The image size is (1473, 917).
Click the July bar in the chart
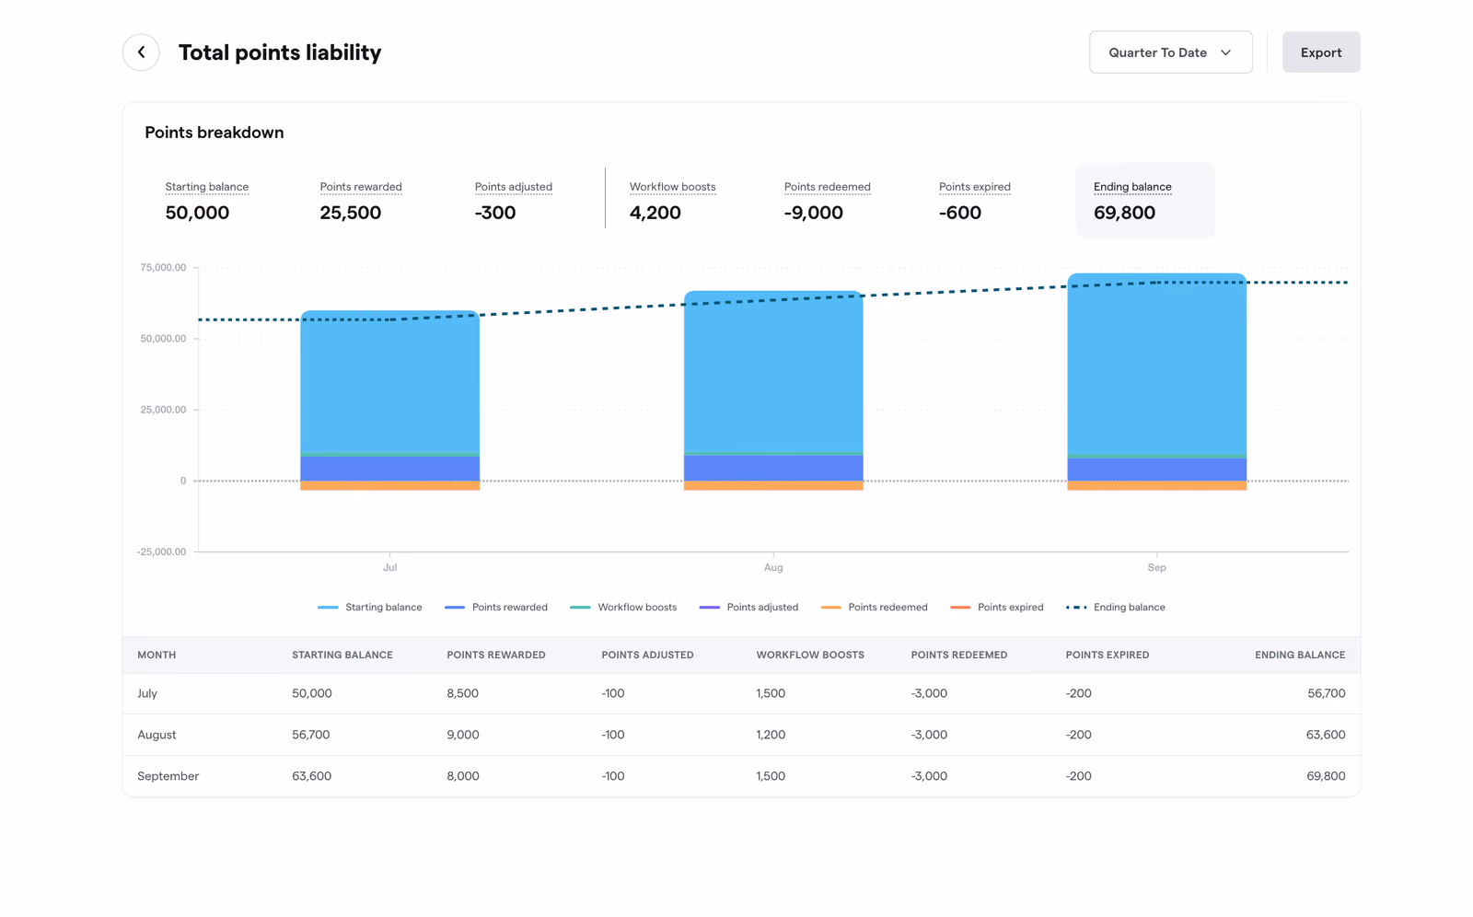click(x=390, y=400)
